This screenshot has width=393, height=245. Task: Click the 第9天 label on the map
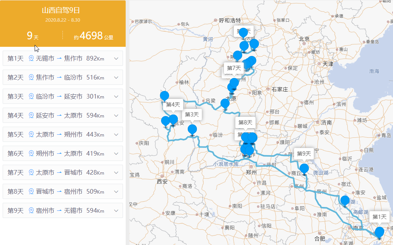point(304,154)
